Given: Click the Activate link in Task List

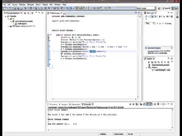Looking at the screenshot, I should click(x=168, y=23).
